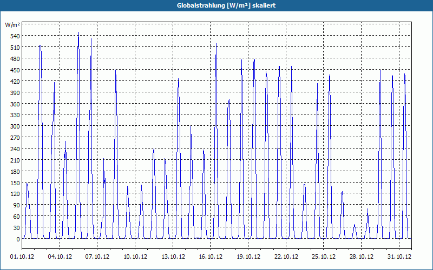Select the 540 y-axis value
433x270 pixels.
[x=16, y=36]
